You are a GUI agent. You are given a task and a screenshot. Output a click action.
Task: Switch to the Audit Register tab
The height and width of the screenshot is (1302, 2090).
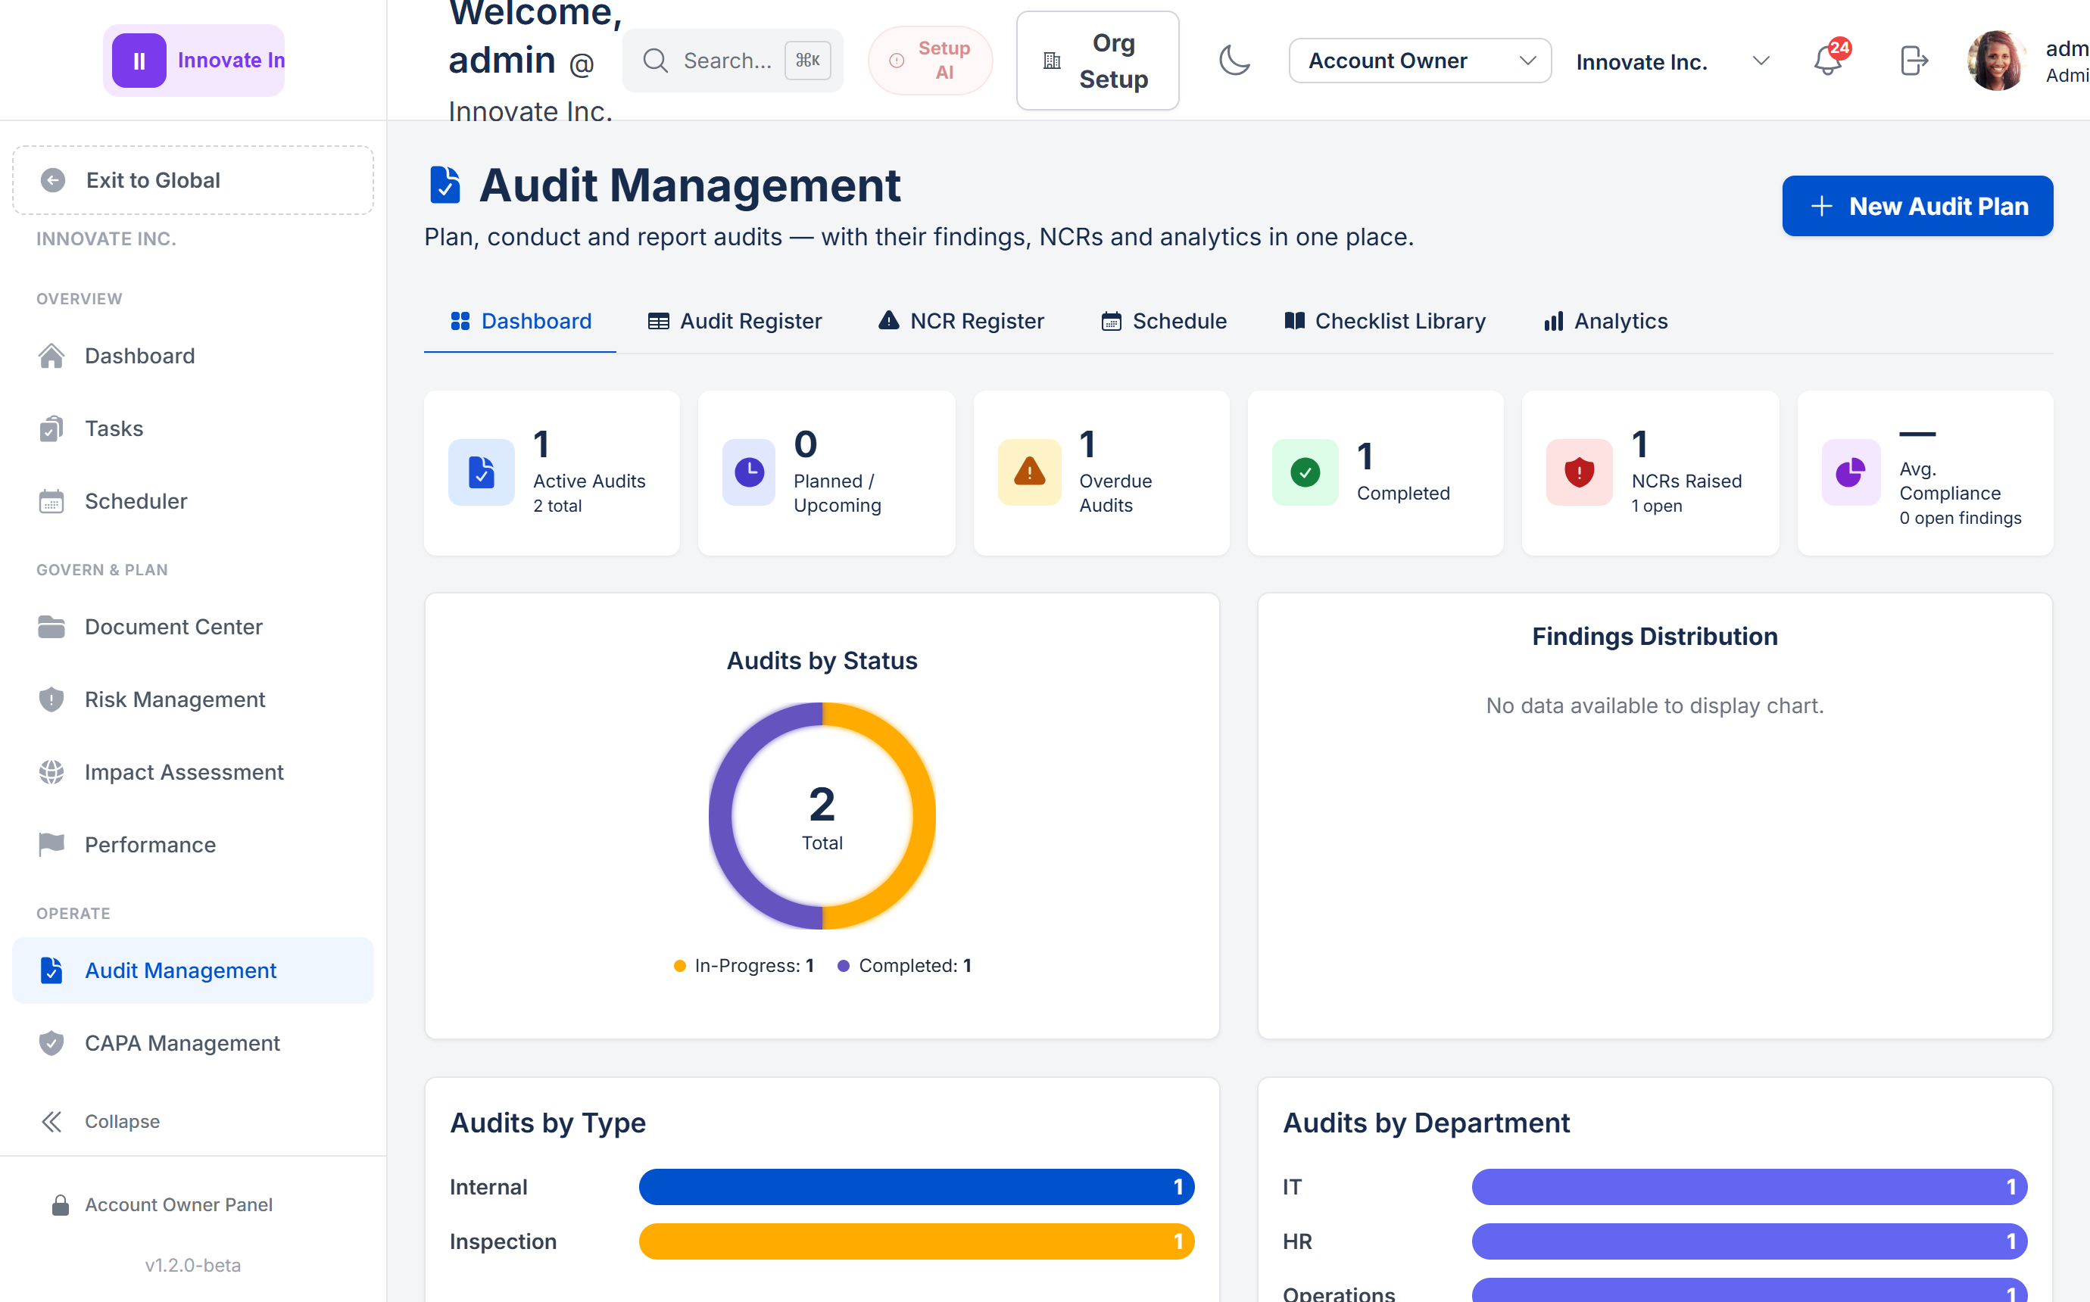735,321
